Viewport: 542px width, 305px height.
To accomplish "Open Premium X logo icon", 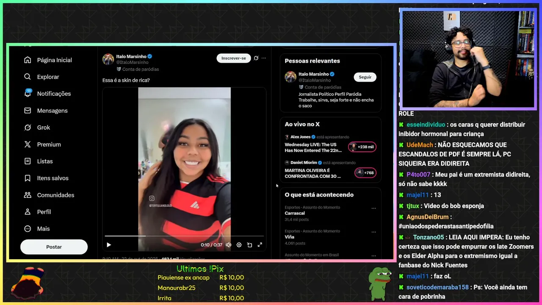I will coord(28,144).
